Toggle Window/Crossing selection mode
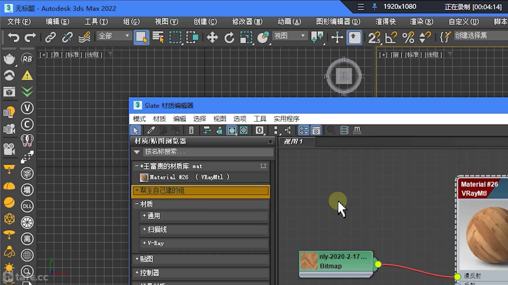 point(192,37)
